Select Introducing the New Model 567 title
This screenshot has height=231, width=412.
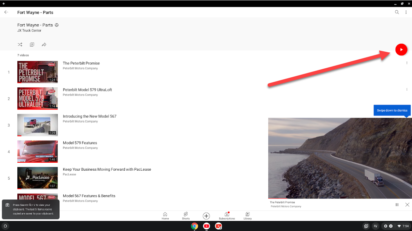coord(89,116)
